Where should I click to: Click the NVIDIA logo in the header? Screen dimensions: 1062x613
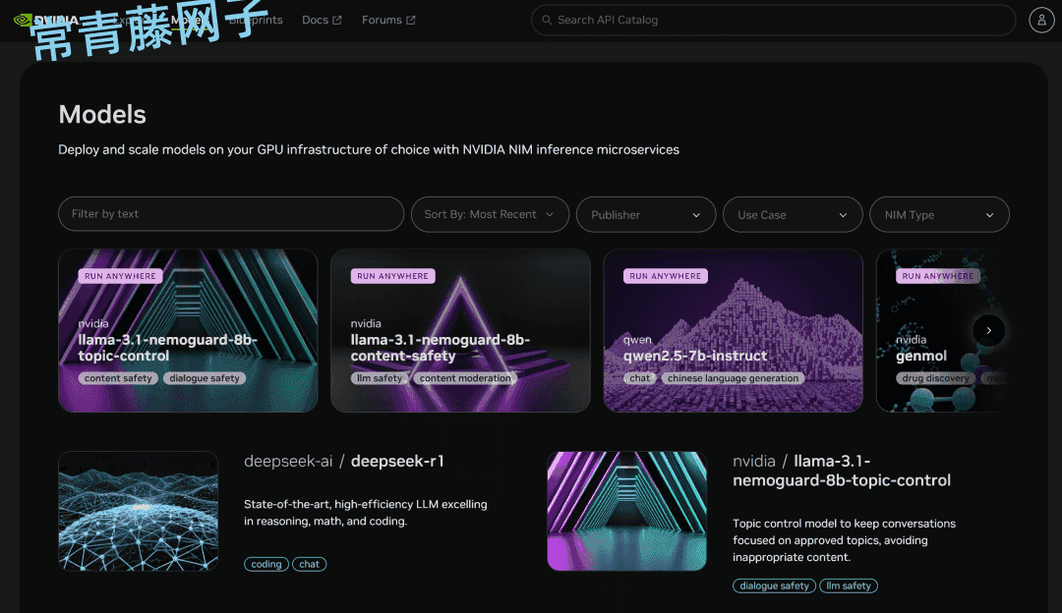46,21
